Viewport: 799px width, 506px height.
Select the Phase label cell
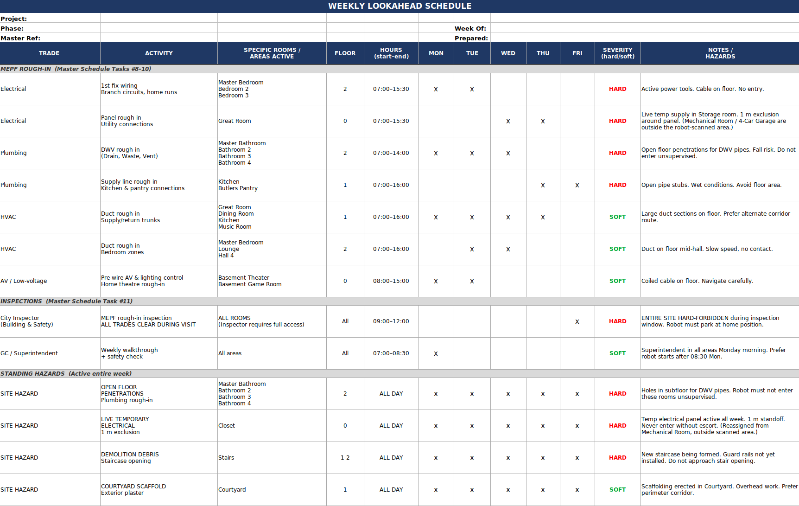pyautogui.click(x=50, y=28)
